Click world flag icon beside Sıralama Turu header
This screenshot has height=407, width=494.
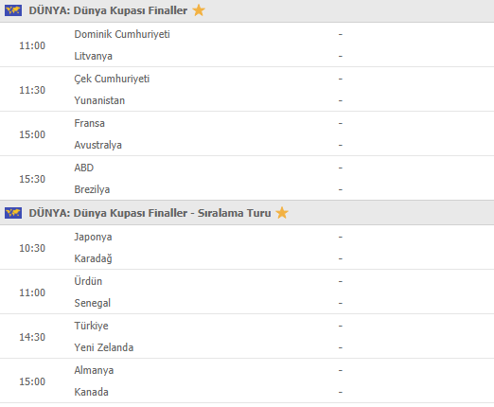(13, 213)
